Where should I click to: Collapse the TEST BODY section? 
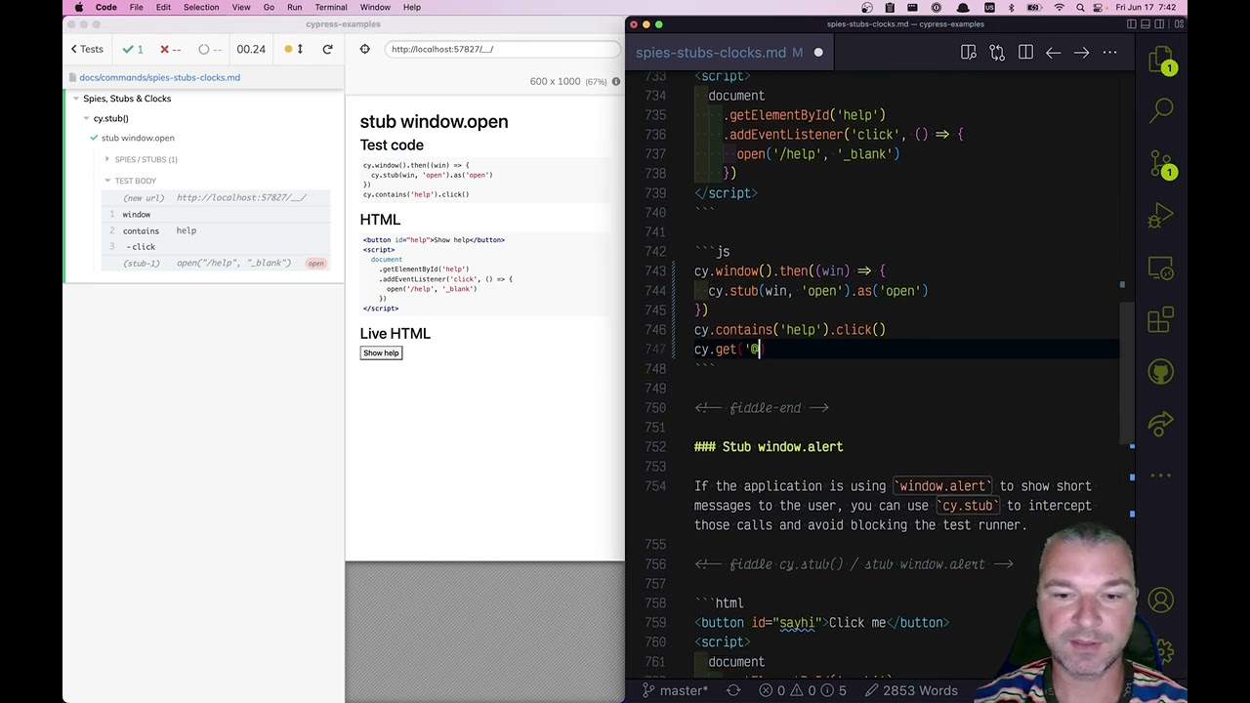coord(135,181)
